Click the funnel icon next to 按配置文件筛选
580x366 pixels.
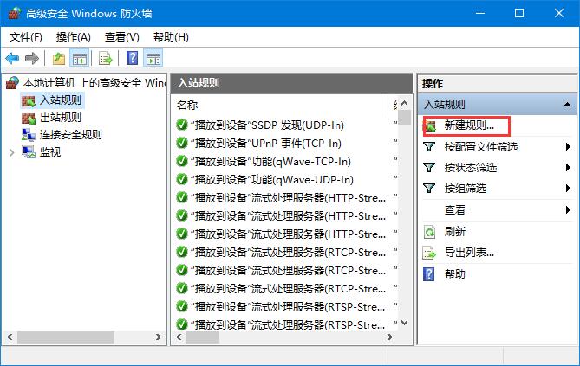click(429, 147)
